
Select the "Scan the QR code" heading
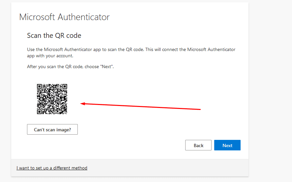(54, 36)
